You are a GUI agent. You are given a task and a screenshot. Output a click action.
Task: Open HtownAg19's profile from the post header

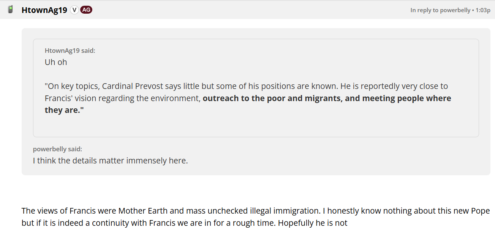pyautogui.click(x=44, y=10)
